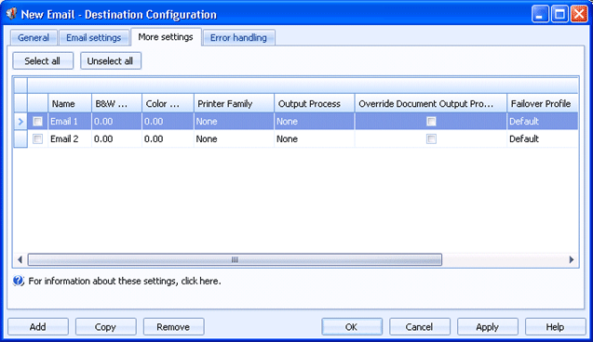This screenshot has width=593, height=342.
Task: Click Printer Family 'None' for Email 1
Action: click(234, 122)
